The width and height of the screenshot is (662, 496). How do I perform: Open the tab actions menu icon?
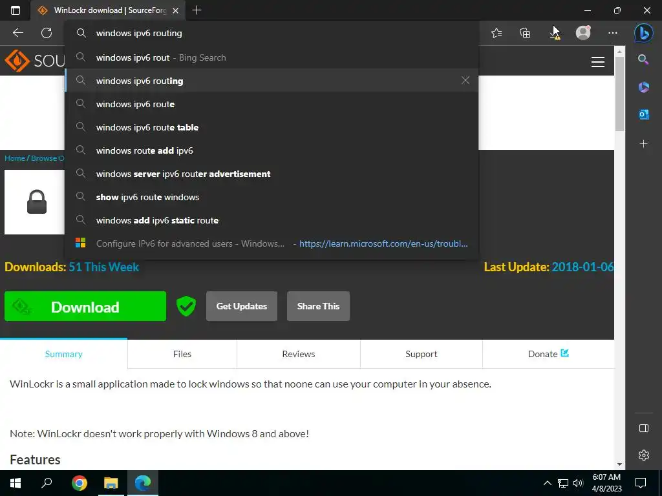point(16,10)
